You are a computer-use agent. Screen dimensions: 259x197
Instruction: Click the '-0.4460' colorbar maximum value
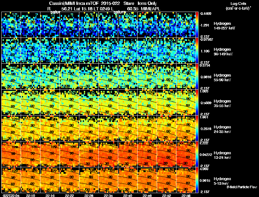(x=206, y=14)
